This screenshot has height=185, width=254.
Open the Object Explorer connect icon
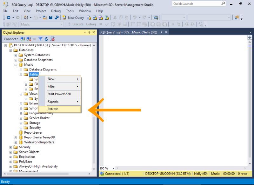point(23,39)
